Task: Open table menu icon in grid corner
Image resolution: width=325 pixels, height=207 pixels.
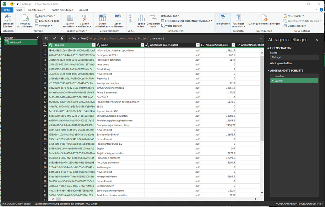Action: click(45, 45)
